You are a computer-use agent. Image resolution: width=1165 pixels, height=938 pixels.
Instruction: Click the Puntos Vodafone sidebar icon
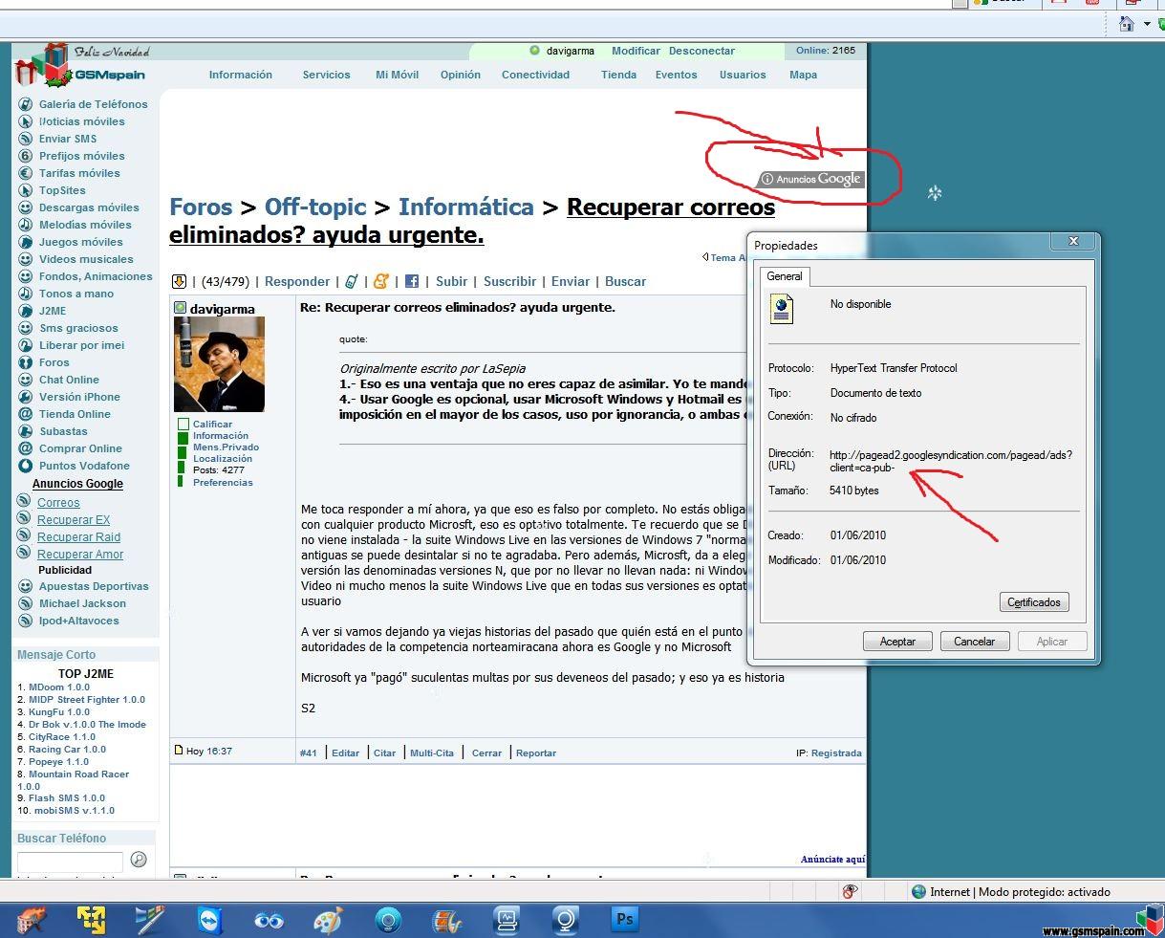coord(26,466)
